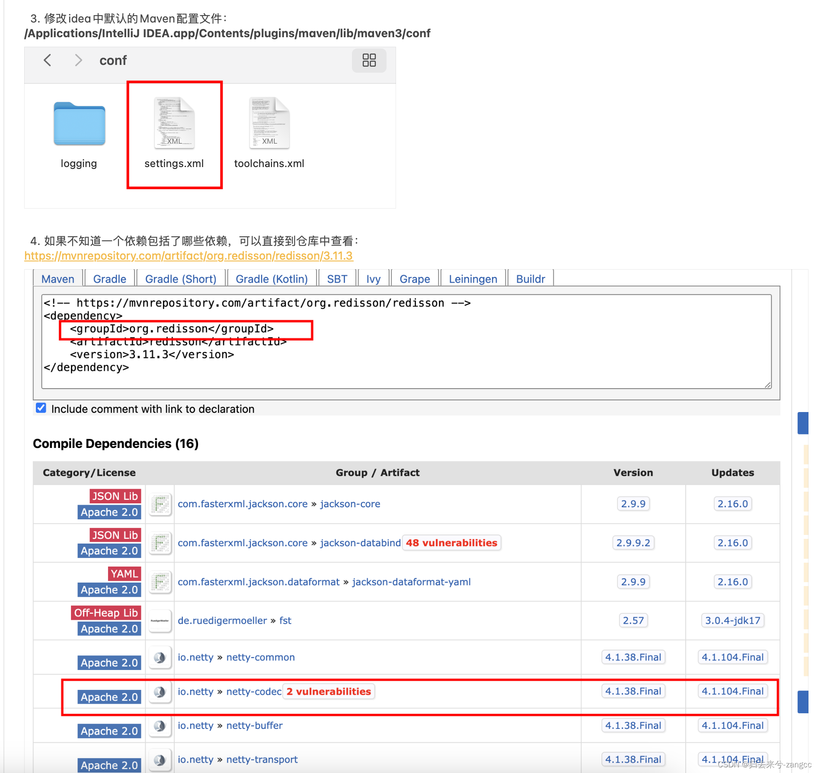This screenshot has width=818, height=773.
Task: Click the Compile Dependencies (16) heading
Action: coord(116,444)
